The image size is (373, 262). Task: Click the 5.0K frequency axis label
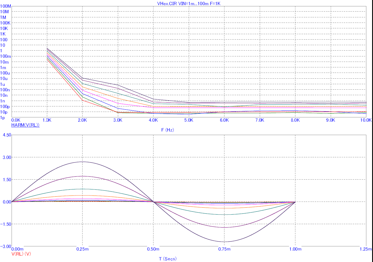[189, 120]
